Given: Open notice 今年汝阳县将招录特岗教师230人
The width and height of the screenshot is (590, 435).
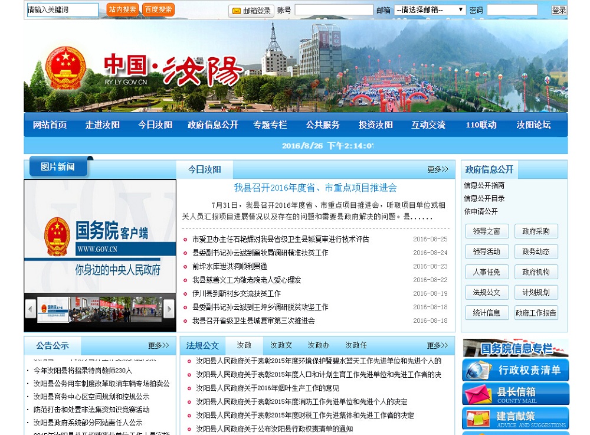Looking at the screenshot, I should point(83,371).
